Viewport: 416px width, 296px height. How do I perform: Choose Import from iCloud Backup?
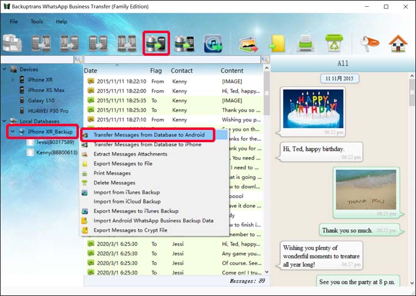(154, 202)
